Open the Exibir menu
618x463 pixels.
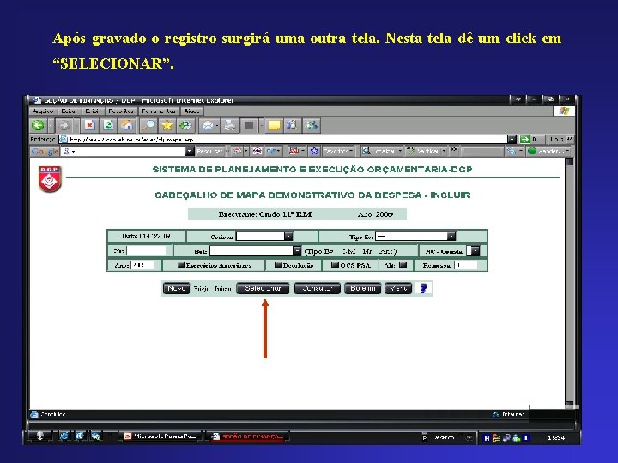93,111
